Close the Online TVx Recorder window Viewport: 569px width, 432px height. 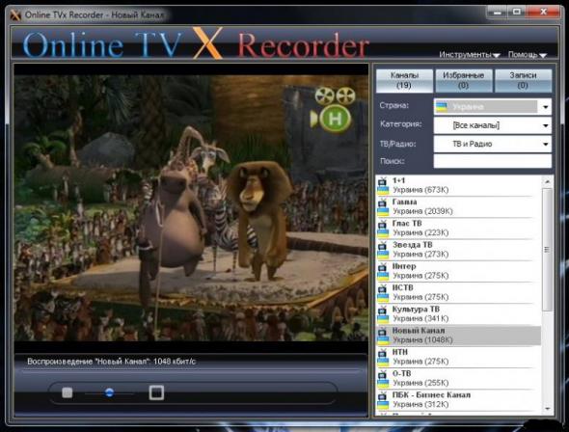[543, 13]
